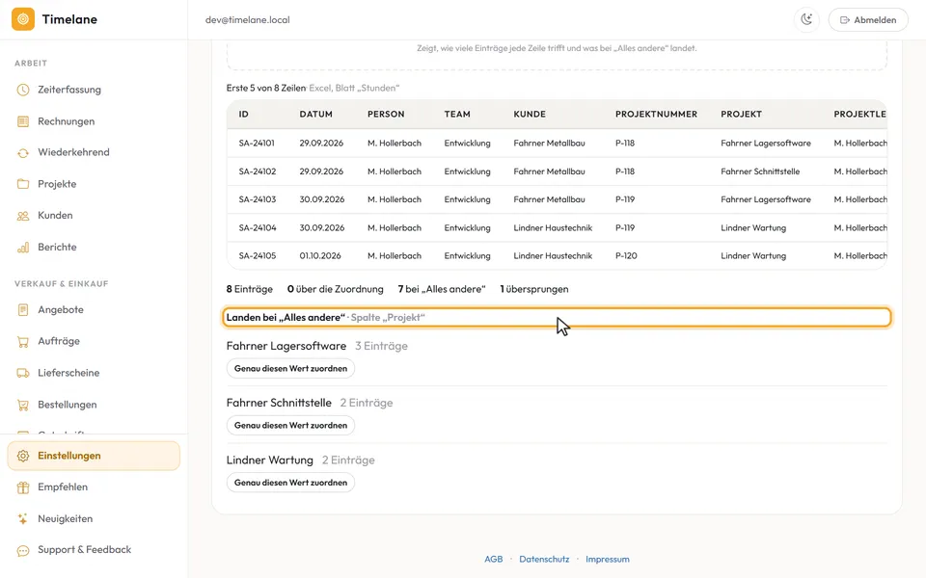Click the Einstellungen gear icon

23,456
